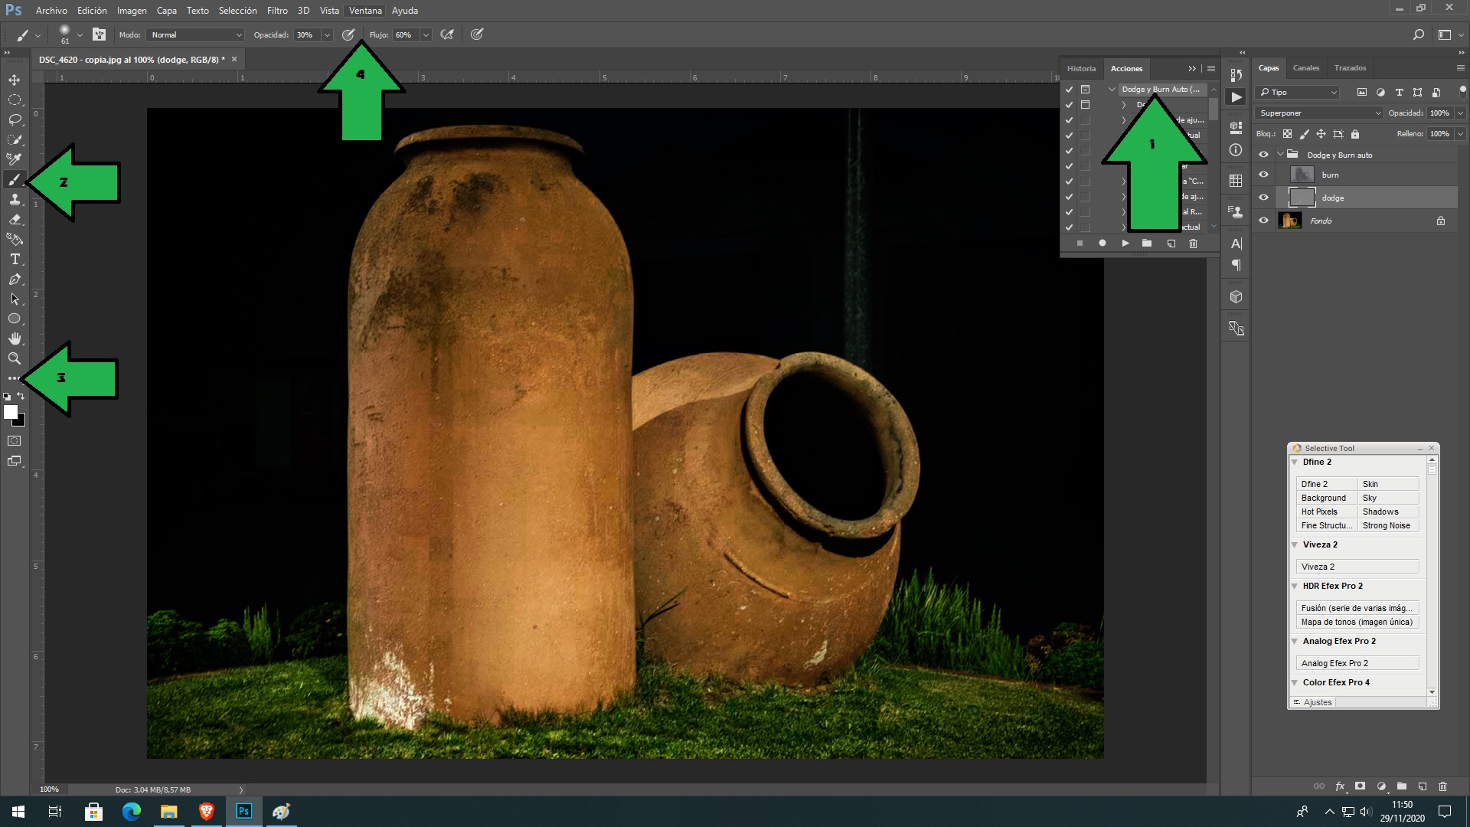Hide the Dodge y Burn auto group
Image resolution: width=1470 pixels, height=827 pixels.
click(1263, 155)
